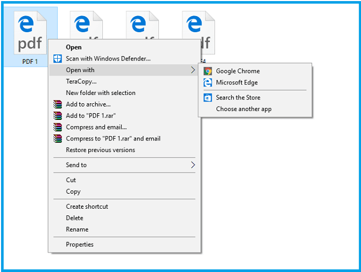Expand the Open with submenu arrow
Screen dimensions: 361x272
(193, 70)
